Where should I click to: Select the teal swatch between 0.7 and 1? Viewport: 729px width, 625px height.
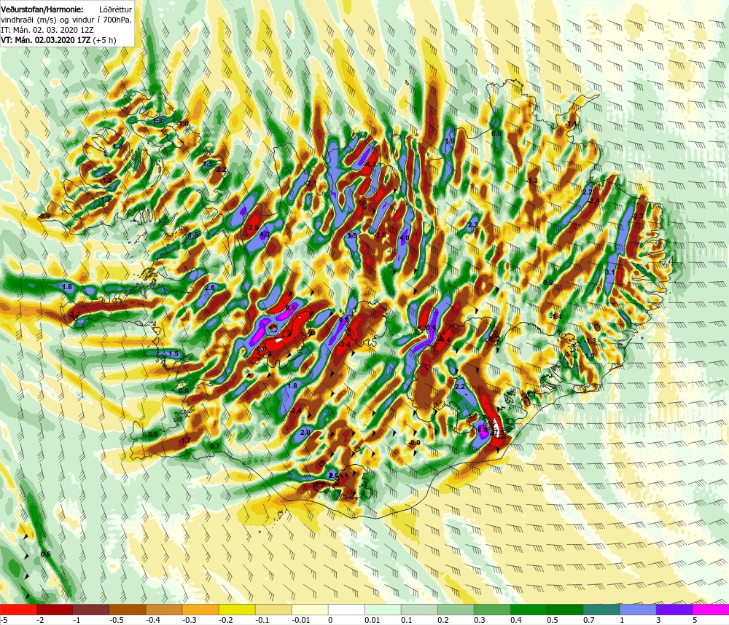point(601,610)
